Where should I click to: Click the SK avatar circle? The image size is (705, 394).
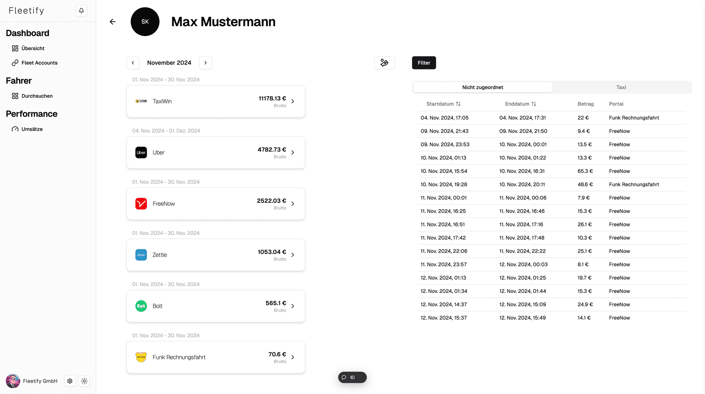pos(145,22)
